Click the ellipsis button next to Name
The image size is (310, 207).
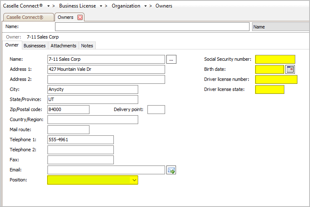click(x=171, y=60)
